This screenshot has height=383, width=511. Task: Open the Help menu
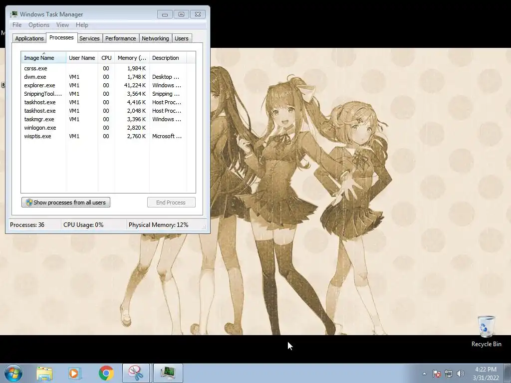click(x=82, y=25)
